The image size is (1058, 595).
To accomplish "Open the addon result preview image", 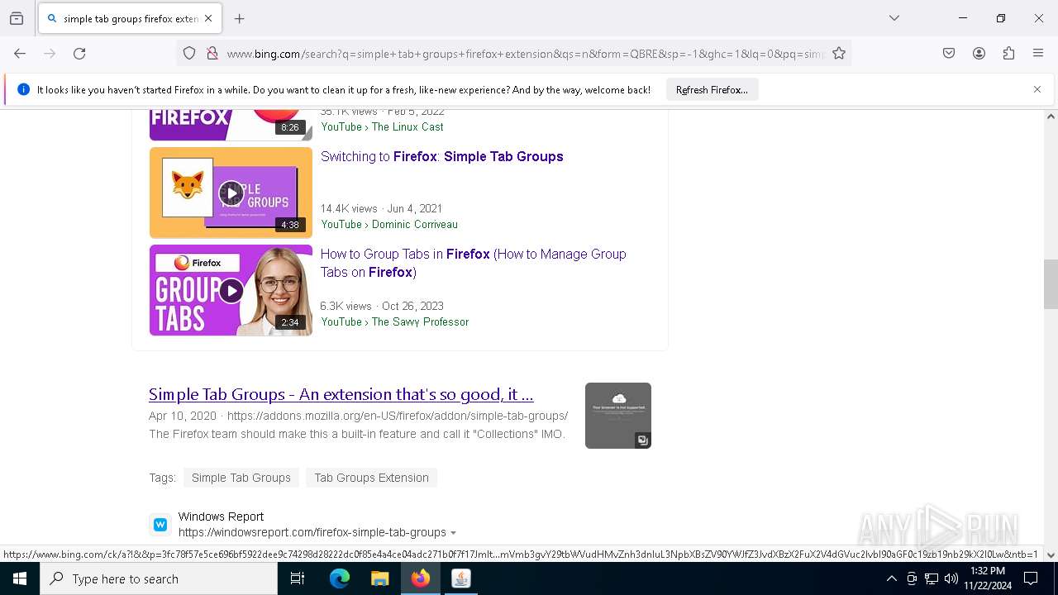I will [618, 416].
